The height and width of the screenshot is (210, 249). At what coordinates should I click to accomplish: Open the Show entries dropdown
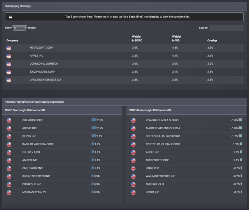point(19,28)
